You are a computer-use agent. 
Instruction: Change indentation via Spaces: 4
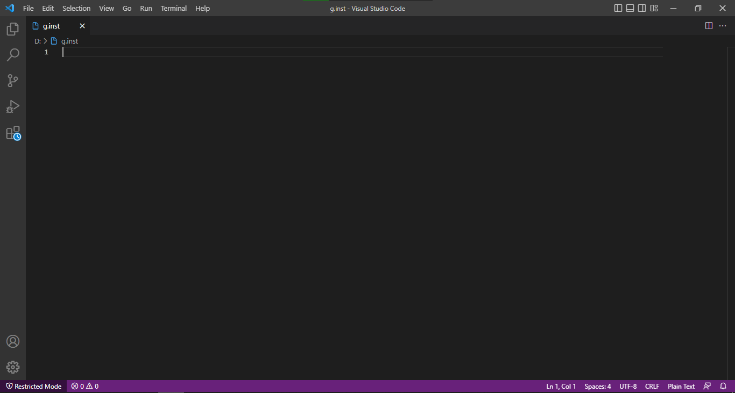point(597,386)
